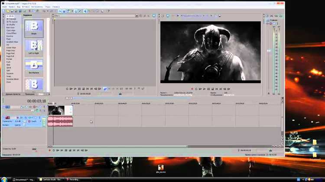Image resolution: width=325 pixels, height=182 pixels.
Task: Open the trimmer media history dropdown
Action: (137, 16)
